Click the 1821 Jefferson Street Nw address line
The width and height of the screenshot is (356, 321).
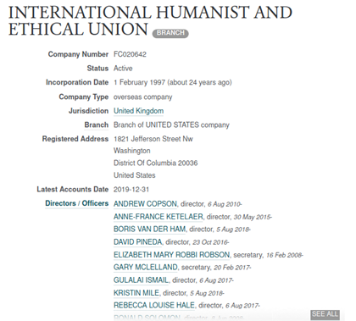pyautogui.click(x=153, y=139)
